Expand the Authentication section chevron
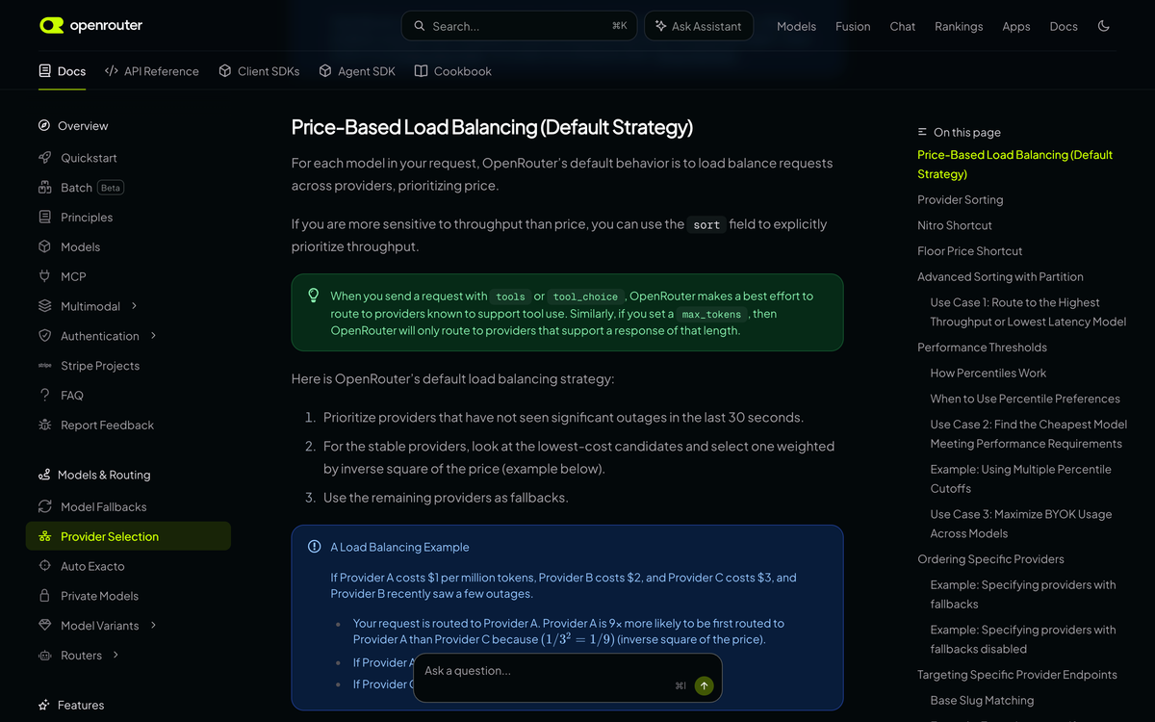 click(153, 336)
